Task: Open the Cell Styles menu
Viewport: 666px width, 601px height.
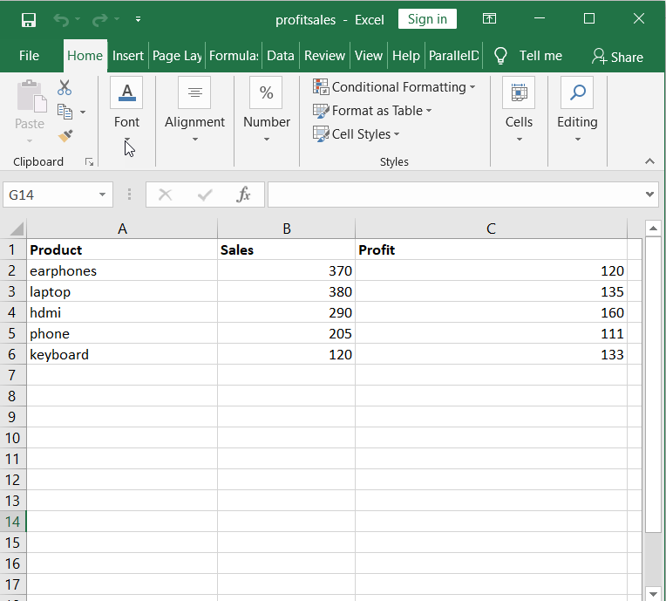Action: click(357, 134)
